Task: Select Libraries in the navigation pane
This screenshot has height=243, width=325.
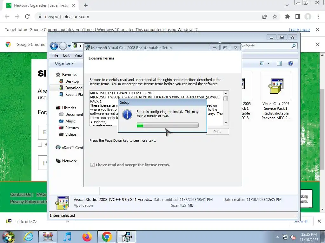Action: [x=66, y=108]
